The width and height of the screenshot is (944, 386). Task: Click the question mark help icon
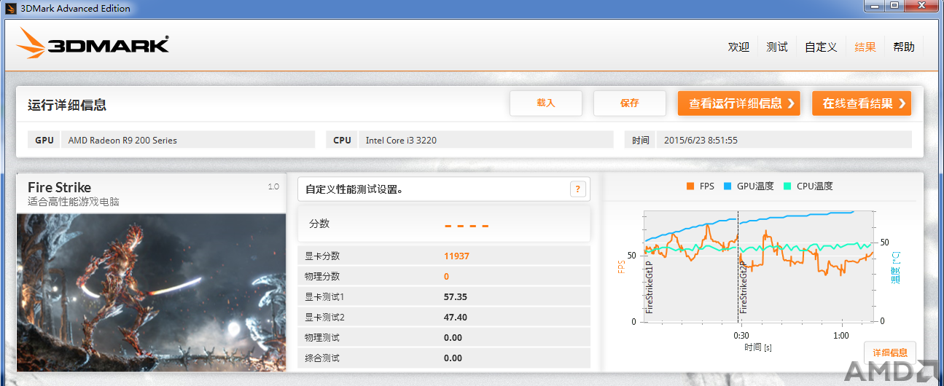coord(577,189)
